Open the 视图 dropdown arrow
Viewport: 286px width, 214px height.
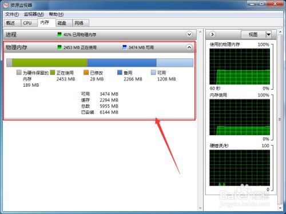[268, 34]
